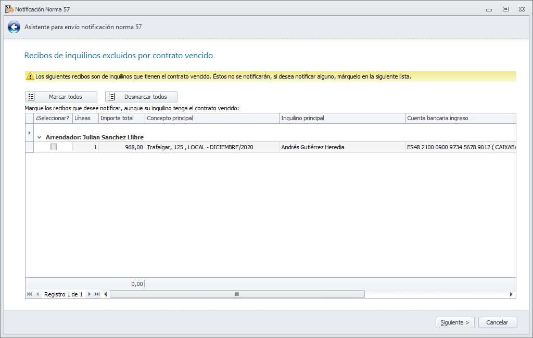The width and height of the screenshot is (533, 338).
Task: Close the Notificación Norma 57 window
Action: pos(522,9)
